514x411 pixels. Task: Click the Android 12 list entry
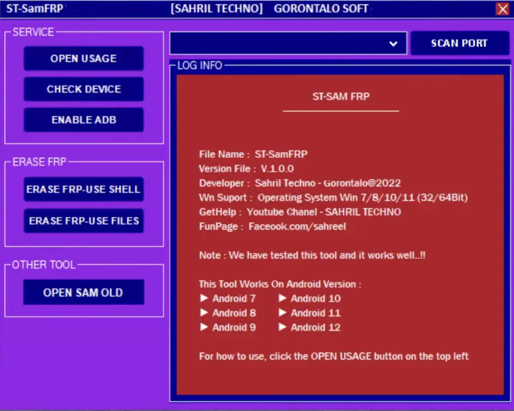[x=310, y=327]
